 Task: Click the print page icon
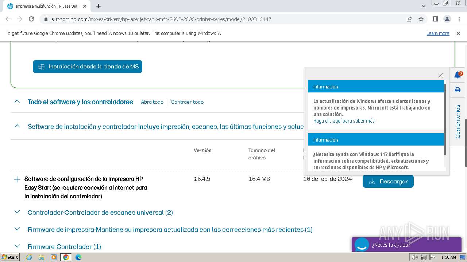458,90
